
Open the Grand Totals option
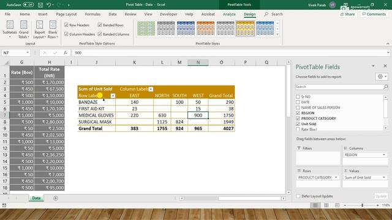point(24,29)
